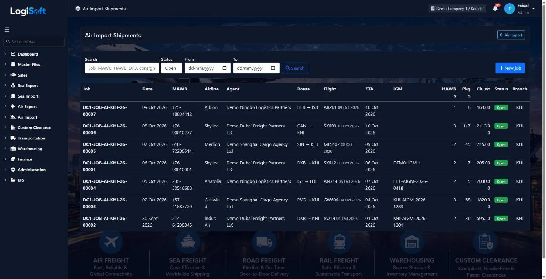Click Open status badge for job 00002
The width and height of the screenshot is (546, 279).
[501, 219]
